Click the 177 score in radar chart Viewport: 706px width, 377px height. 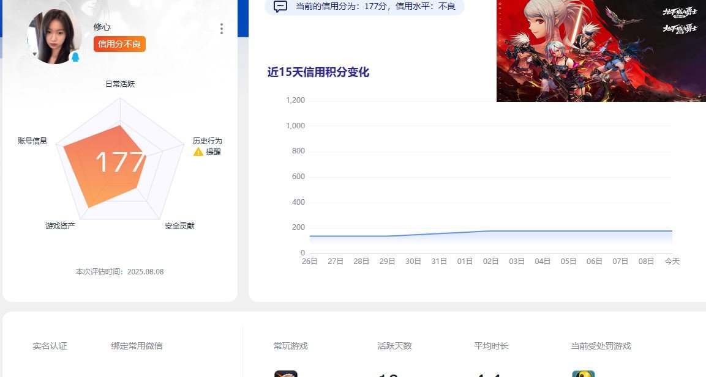[120, 162]
